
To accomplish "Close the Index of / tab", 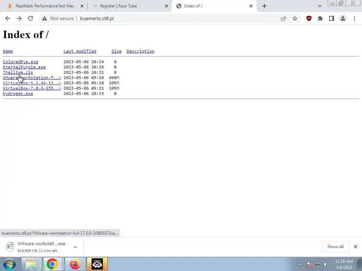I will [x=251, y=6].
